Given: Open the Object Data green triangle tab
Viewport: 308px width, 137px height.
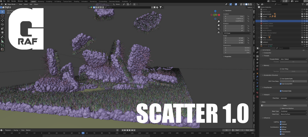Looking at the screenshot, I should [257, 89].
